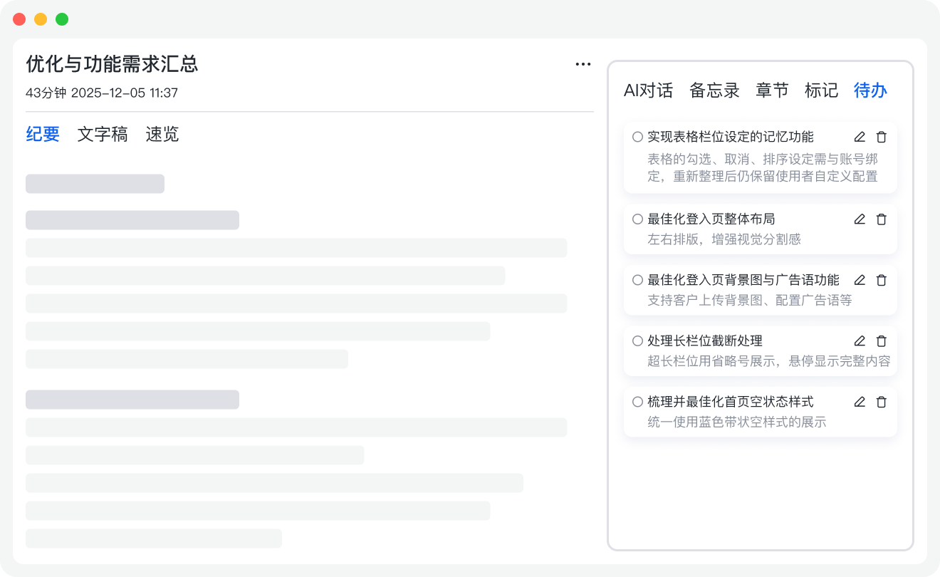Switch to the 文字稿 tab
Screen dimensions: 940x577
[x=103, y=134]
